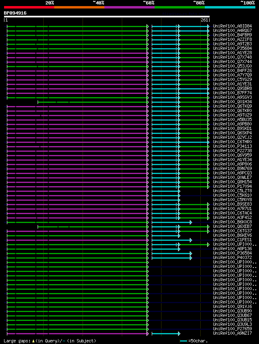
Task: Click the UniRef100_P34113 entry
Action: click(x=232, y=147)
